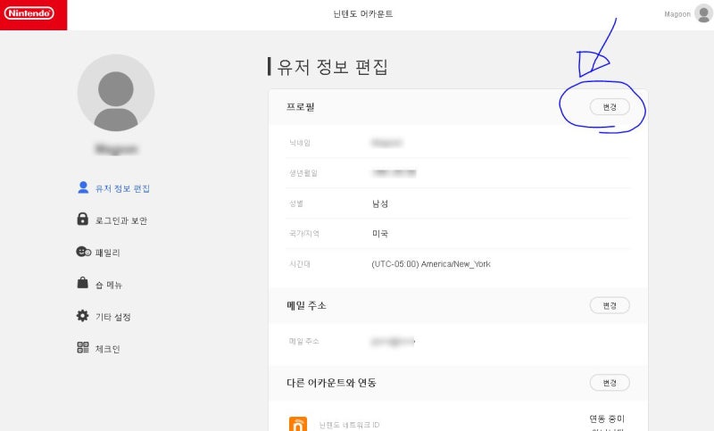Click the gear icon for 기타 설정
The image size is (714, 431).
(x=82, y=315)
